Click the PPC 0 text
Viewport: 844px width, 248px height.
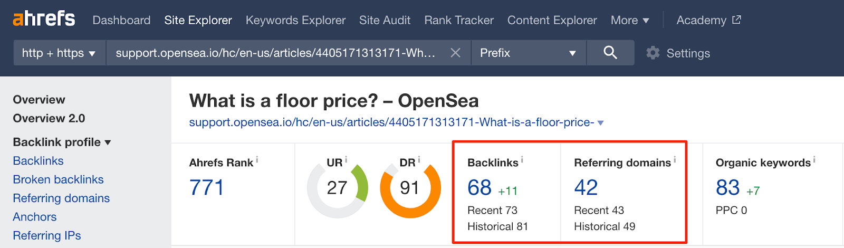tap(731, 210)
